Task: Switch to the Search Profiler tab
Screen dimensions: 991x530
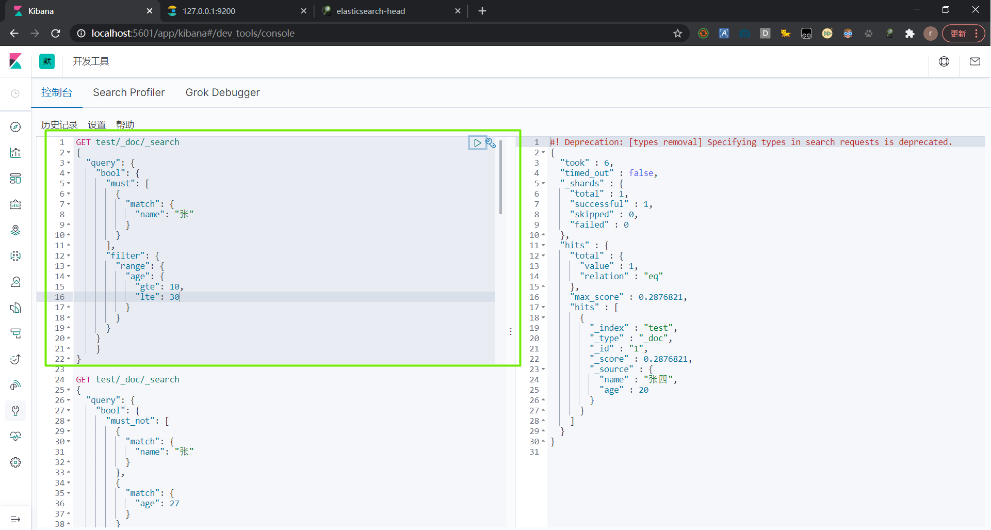Action: click(x=129, y=92)
